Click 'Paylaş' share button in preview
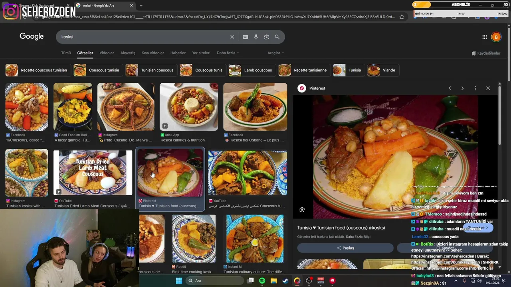511x287 pixels. pos(345,248)
